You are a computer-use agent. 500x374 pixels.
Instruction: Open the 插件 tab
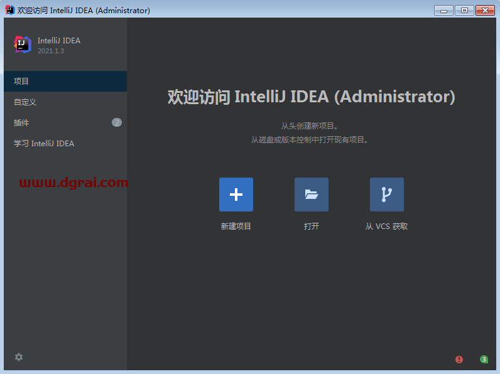click(21, 123)
